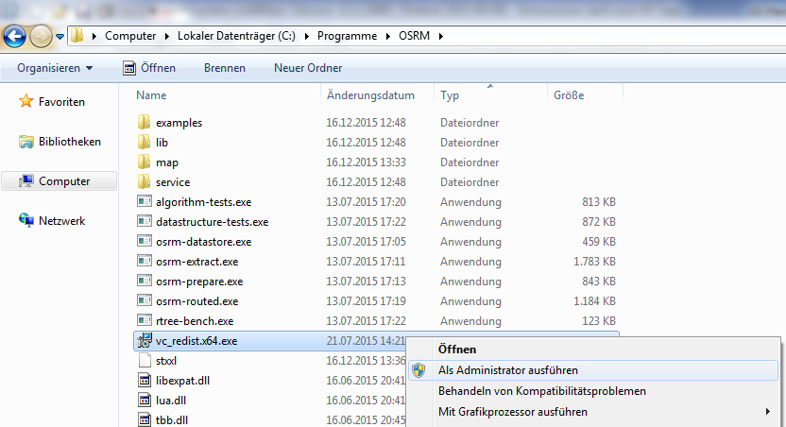Click the Netzwerk globe icon
The height and width of the screenshot is (427, 786).
tap(26, 220)
